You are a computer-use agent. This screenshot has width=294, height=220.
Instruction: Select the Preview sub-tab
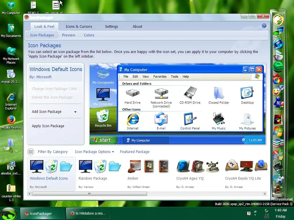(x=68, y=35)
